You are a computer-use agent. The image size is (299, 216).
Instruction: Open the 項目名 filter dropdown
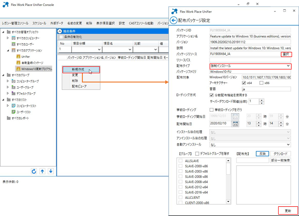tap(130, 50)
